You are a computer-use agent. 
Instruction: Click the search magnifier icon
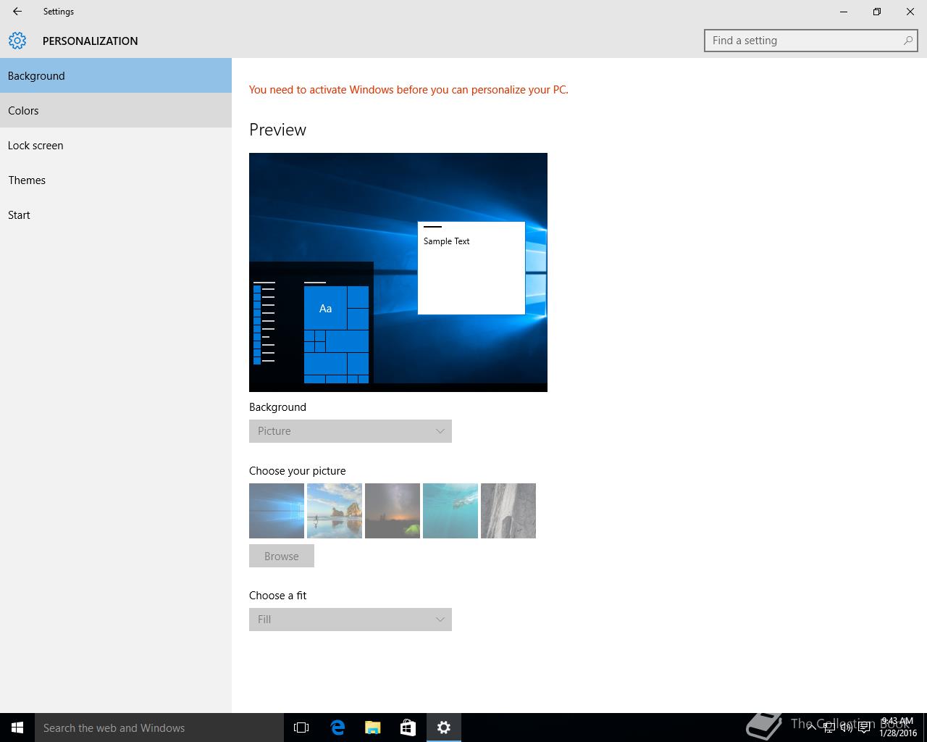907,41
